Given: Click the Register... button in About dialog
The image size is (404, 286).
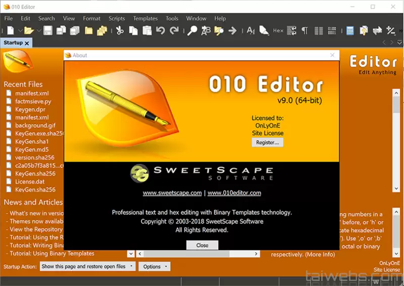Looking at the screenshot, I should point(268,142).
